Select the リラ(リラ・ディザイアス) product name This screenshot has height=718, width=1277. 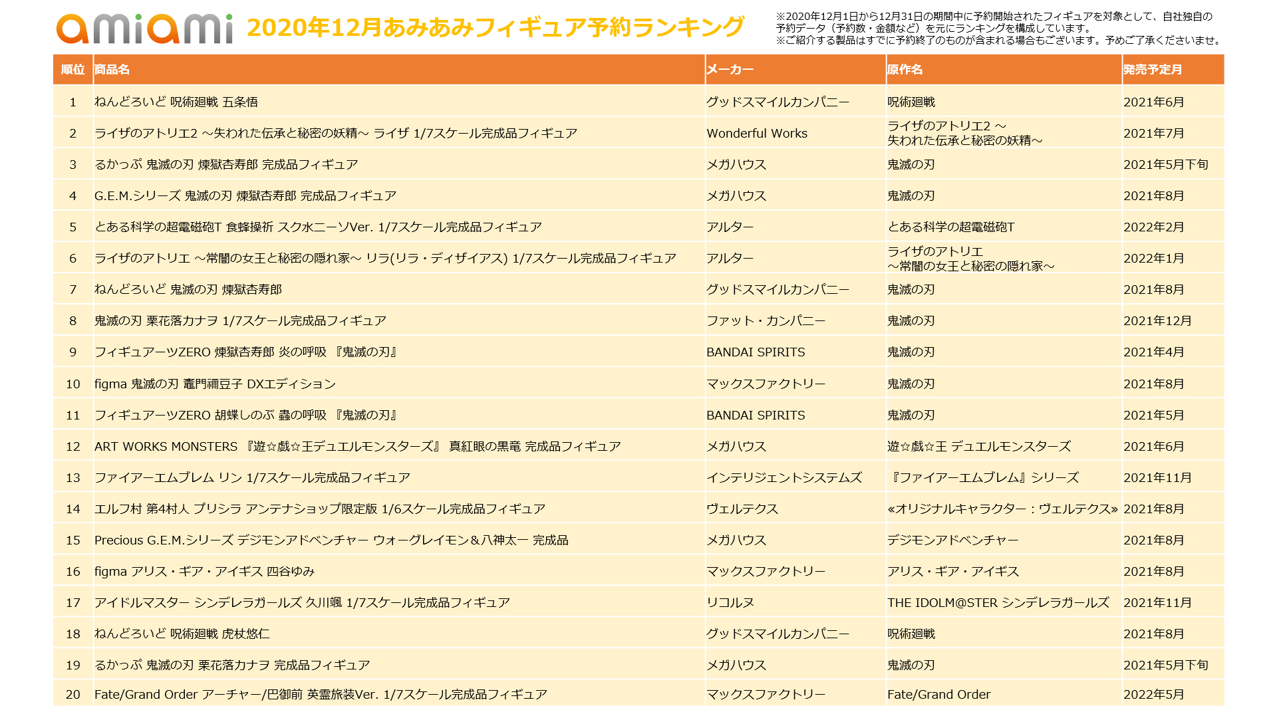point(385,258)
